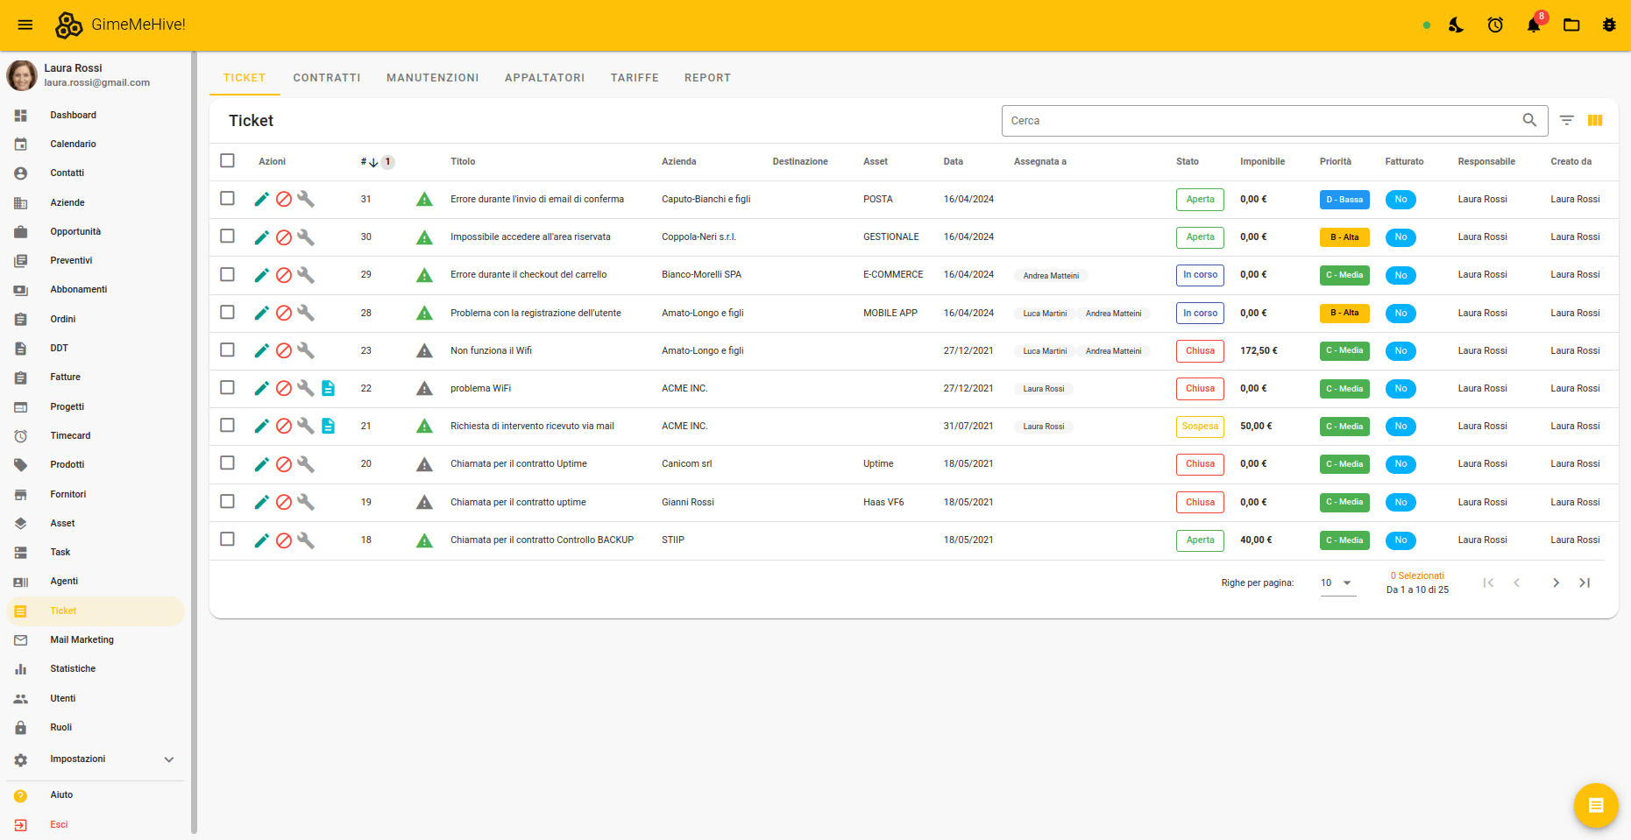
Task: Switch to the TARIFFE tab
Action: [635, 78]
